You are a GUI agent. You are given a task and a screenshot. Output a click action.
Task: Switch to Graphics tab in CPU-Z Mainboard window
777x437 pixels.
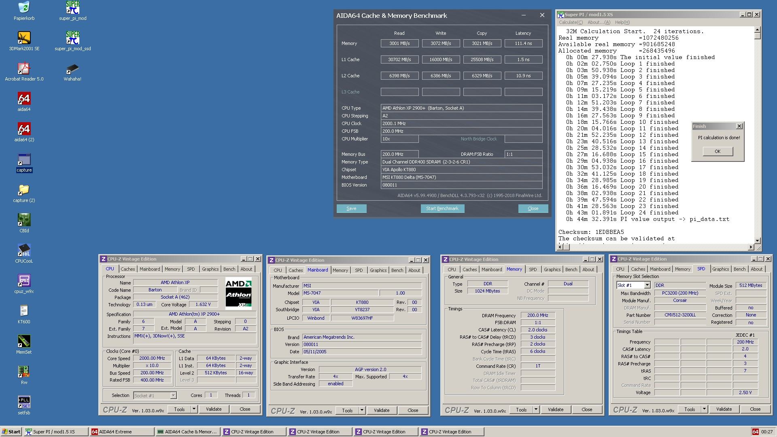(378, 270)
